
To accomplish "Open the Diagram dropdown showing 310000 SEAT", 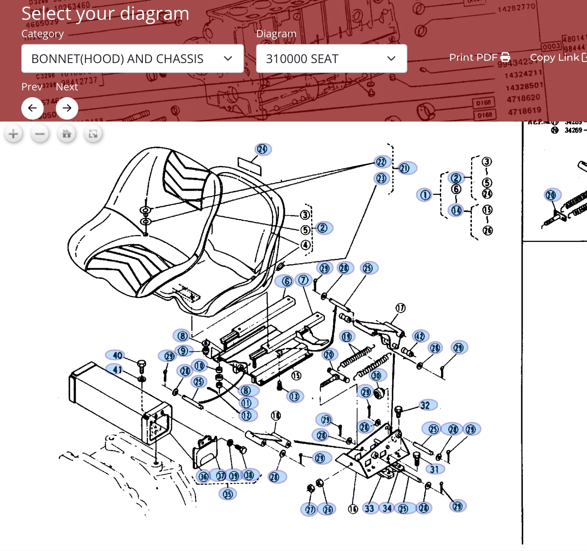I will tap(331, 59).
